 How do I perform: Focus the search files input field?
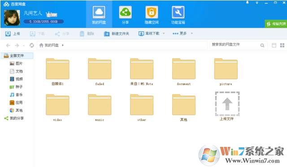tap(235, 45)
